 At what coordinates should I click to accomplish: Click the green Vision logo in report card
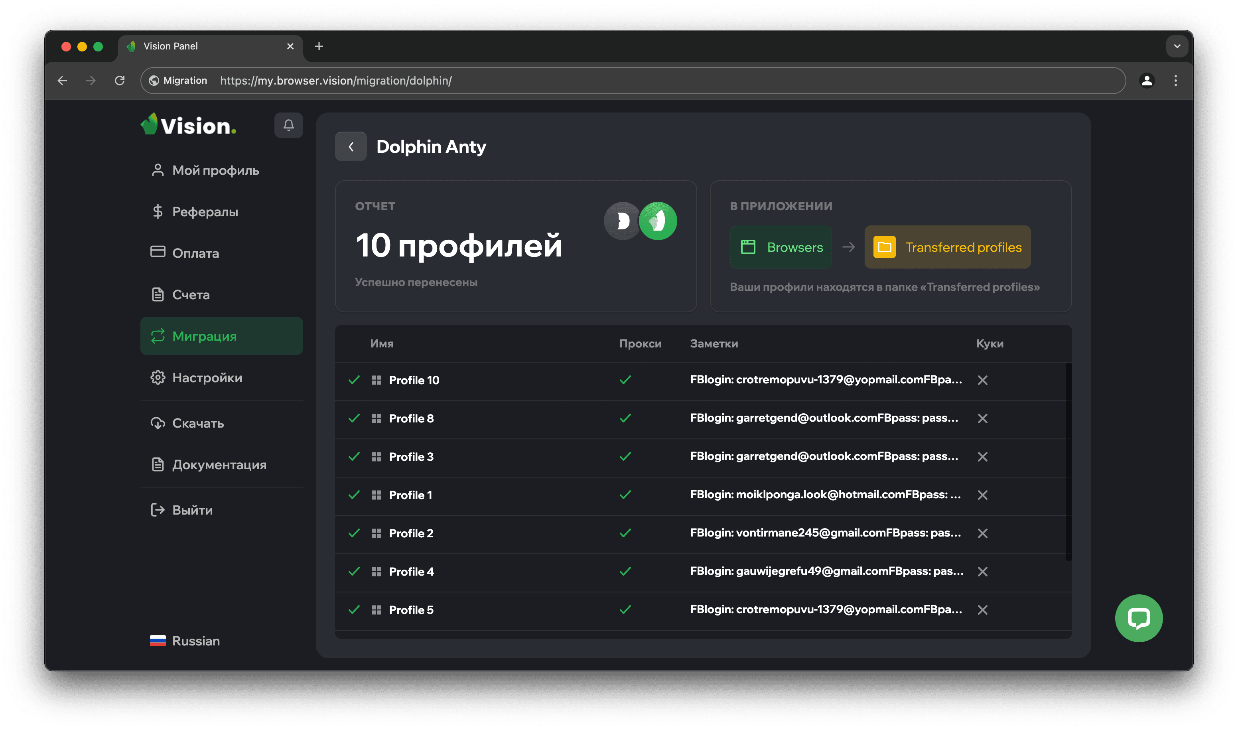point(657,221)
